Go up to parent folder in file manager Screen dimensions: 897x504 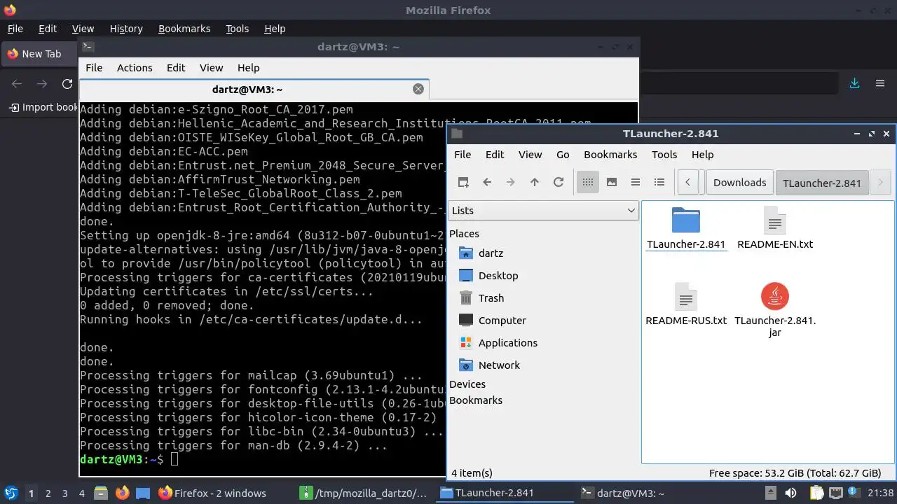[x=535, y=182]
